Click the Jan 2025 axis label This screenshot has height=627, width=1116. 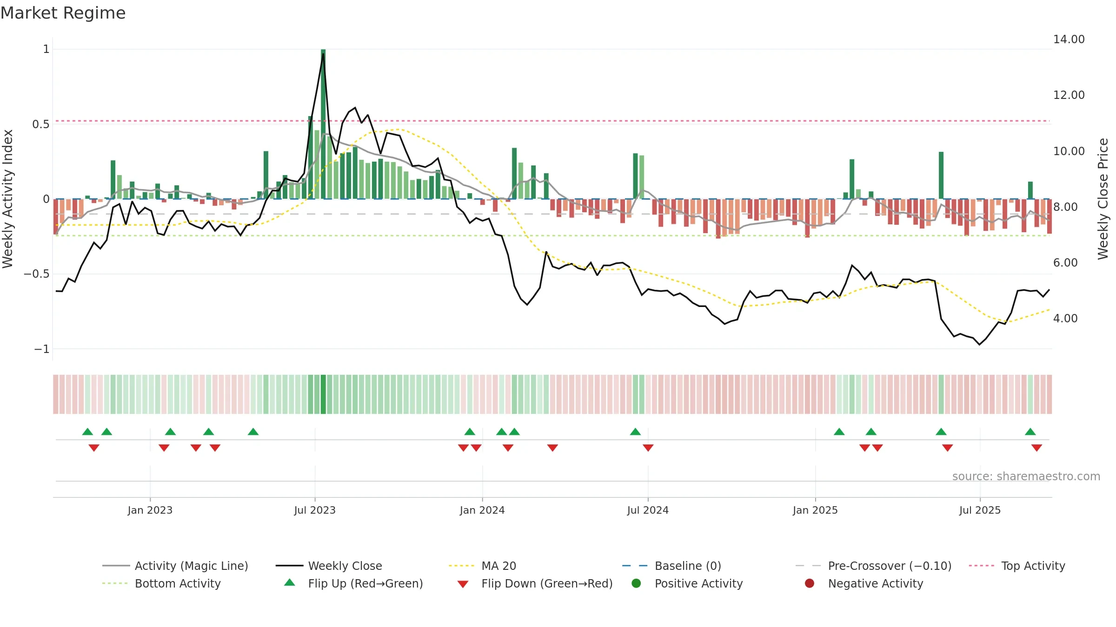[815, 510]
